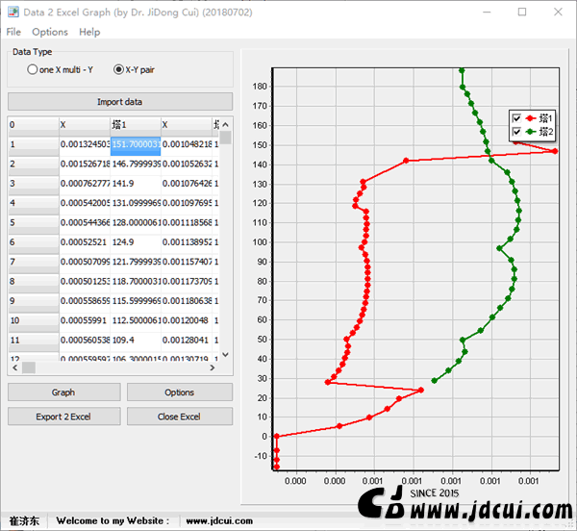Click cell 112.500006 in row 10
577x531 pixels.
pyautogui.click(x=136, y=320)
